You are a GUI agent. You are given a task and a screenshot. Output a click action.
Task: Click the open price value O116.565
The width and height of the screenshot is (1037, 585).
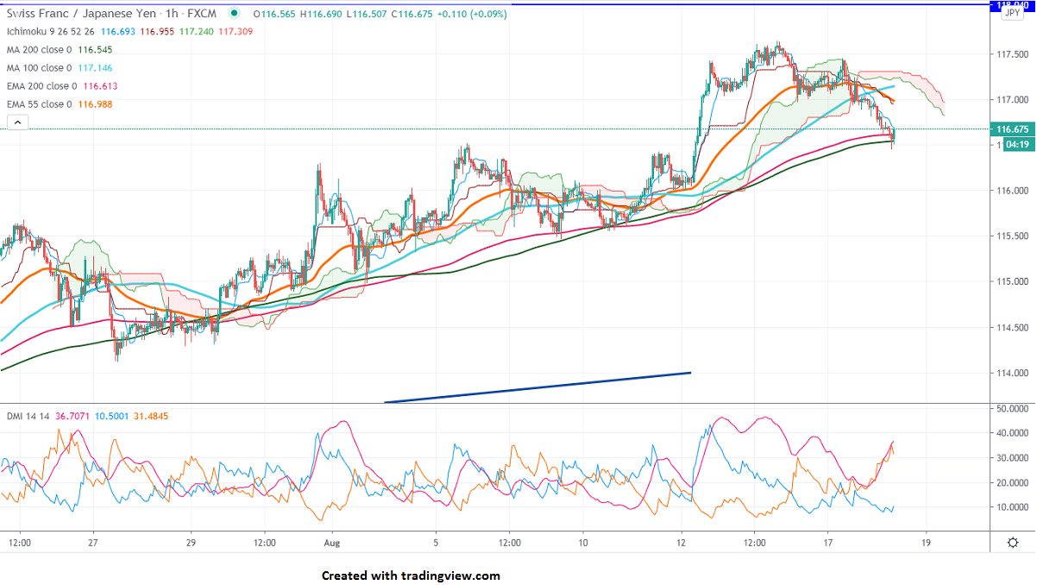[x=276, y=14]
